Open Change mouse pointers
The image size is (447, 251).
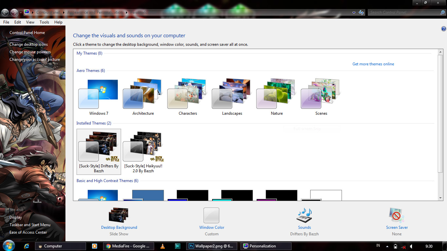click(30, 52)
